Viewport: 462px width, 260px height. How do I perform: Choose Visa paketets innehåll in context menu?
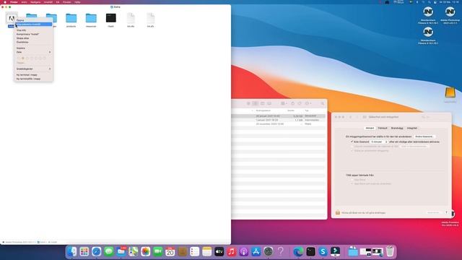click(34, 24)
